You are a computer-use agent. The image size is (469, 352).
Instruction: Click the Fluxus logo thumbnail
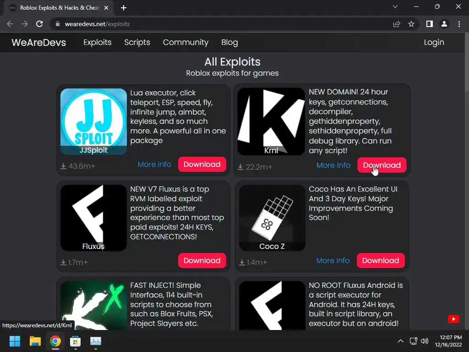coord(93,218)
